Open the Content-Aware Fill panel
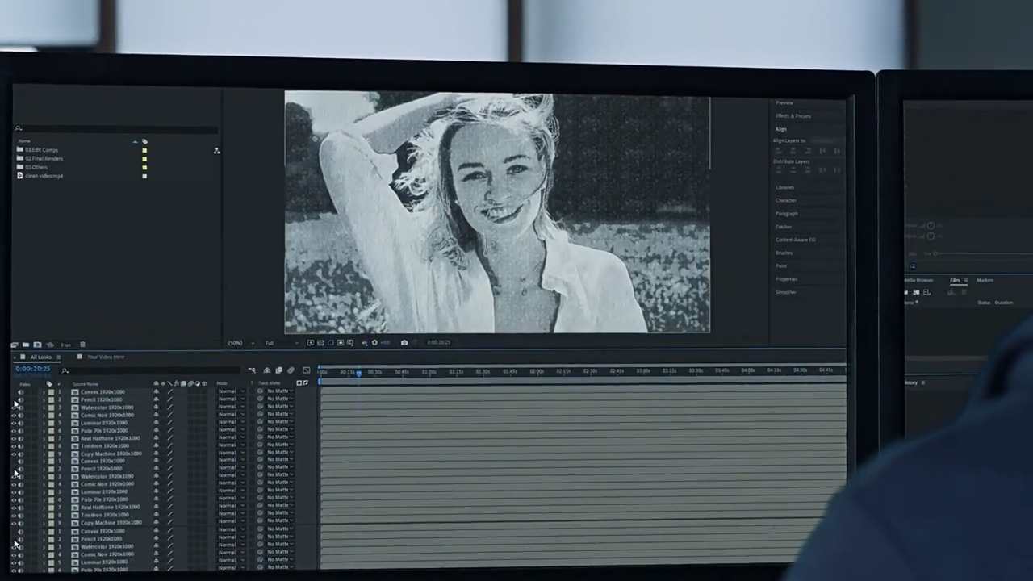1033x581 pixels. click(x=796, y=240)
